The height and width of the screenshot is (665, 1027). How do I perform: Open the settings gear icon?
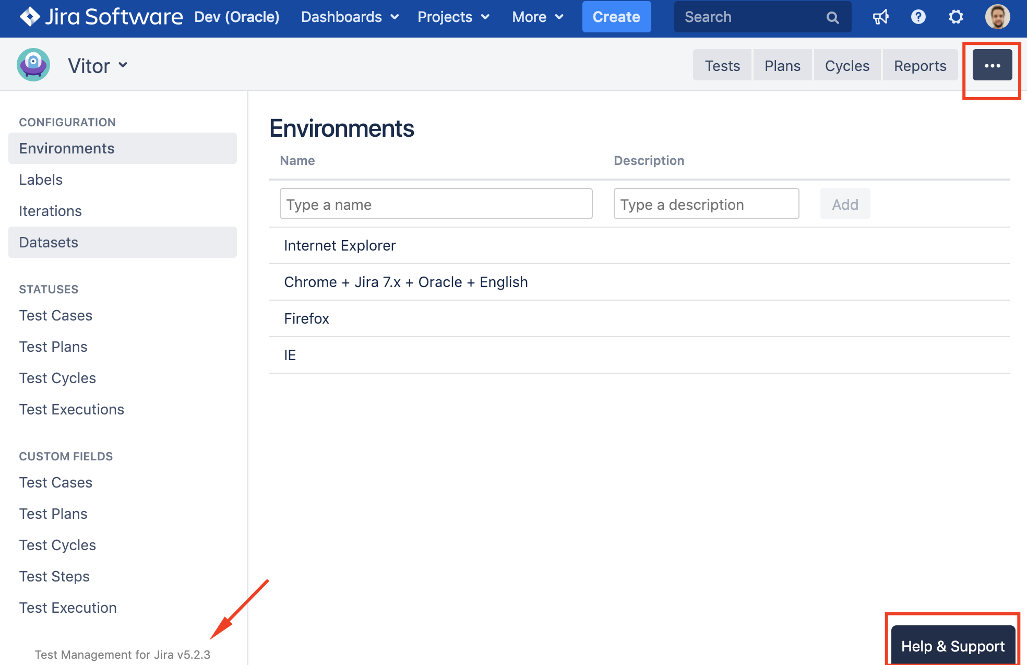(x=956, y=17)
